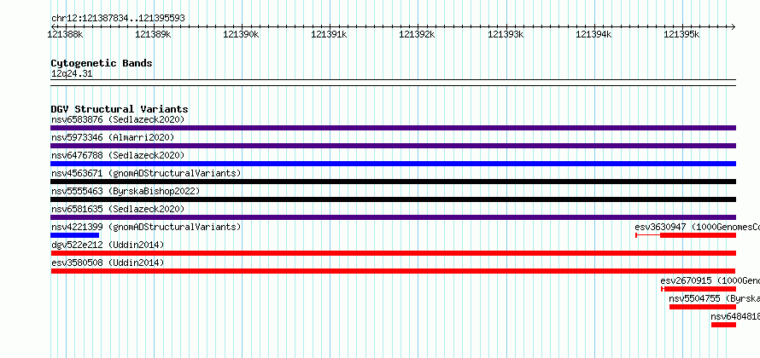This screenshot has width=760, height=358.
Task: Click the 121394k ruler tick label
Action: click(593, 34)
